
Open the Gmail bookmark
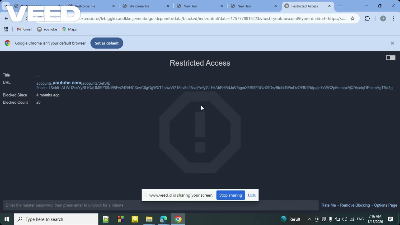(x=25, y=29)
